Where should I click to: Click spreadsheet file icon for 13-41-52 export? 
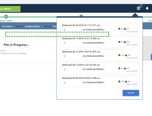(65, 69)
